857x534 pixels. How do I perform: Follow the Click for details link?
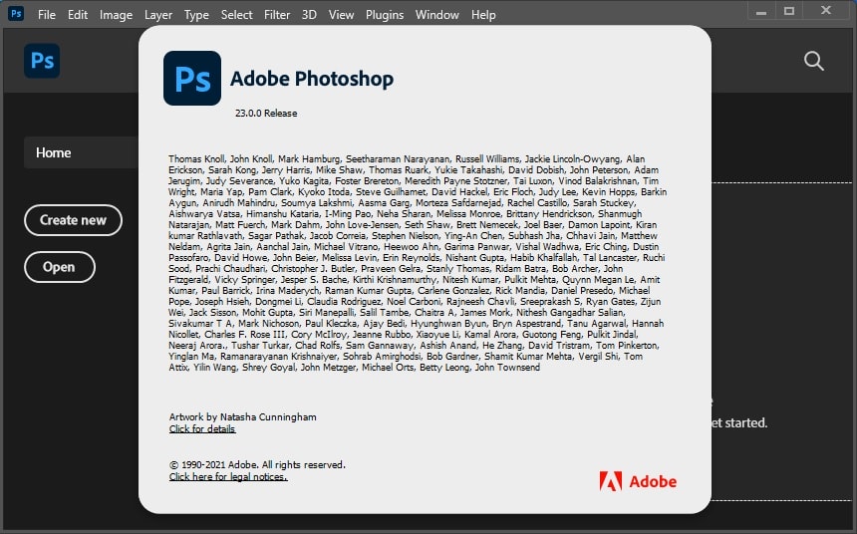[202, 429]
